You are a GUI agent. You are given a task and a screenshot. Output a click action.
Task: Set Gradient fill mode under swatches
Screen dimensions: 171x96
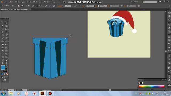[5, 74]
